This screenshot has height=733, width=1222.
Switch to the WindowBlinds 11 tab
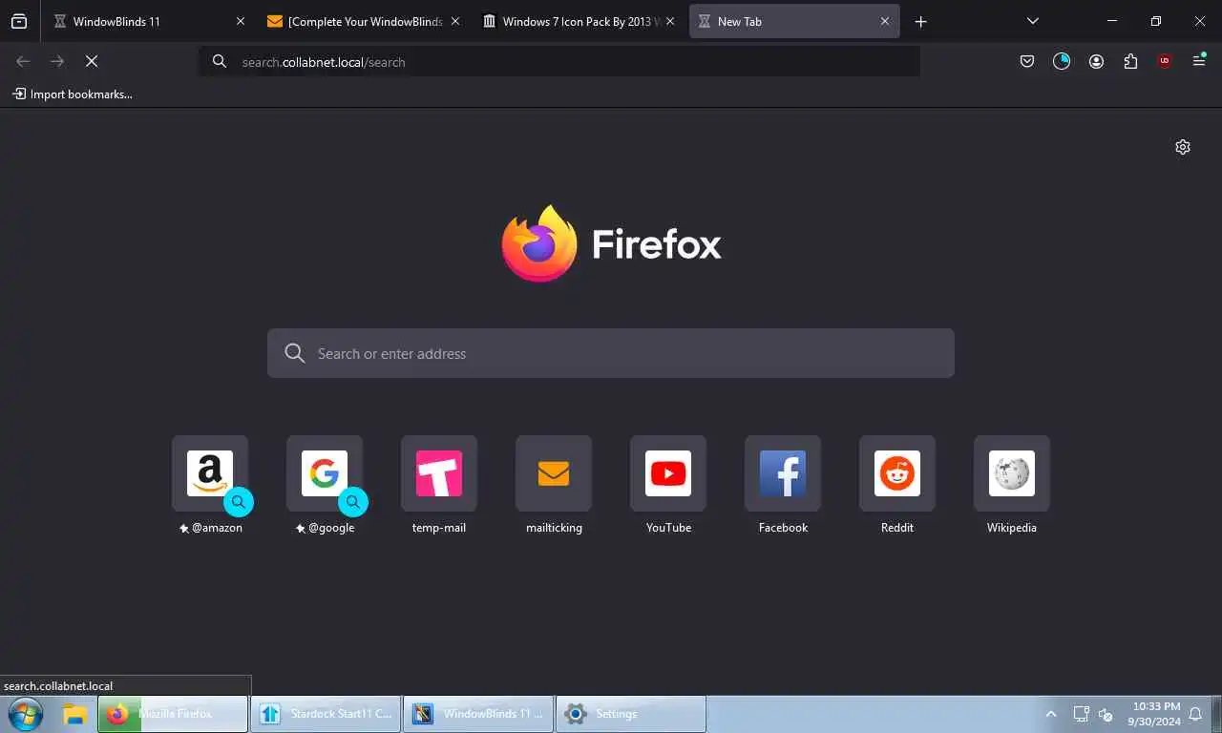pyautogui.click(x=150, y=21)
